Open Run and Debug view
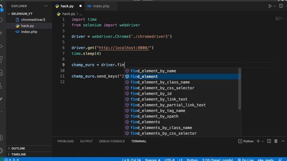The height and width of the screenshot is (161, 287). click(1, 46)
